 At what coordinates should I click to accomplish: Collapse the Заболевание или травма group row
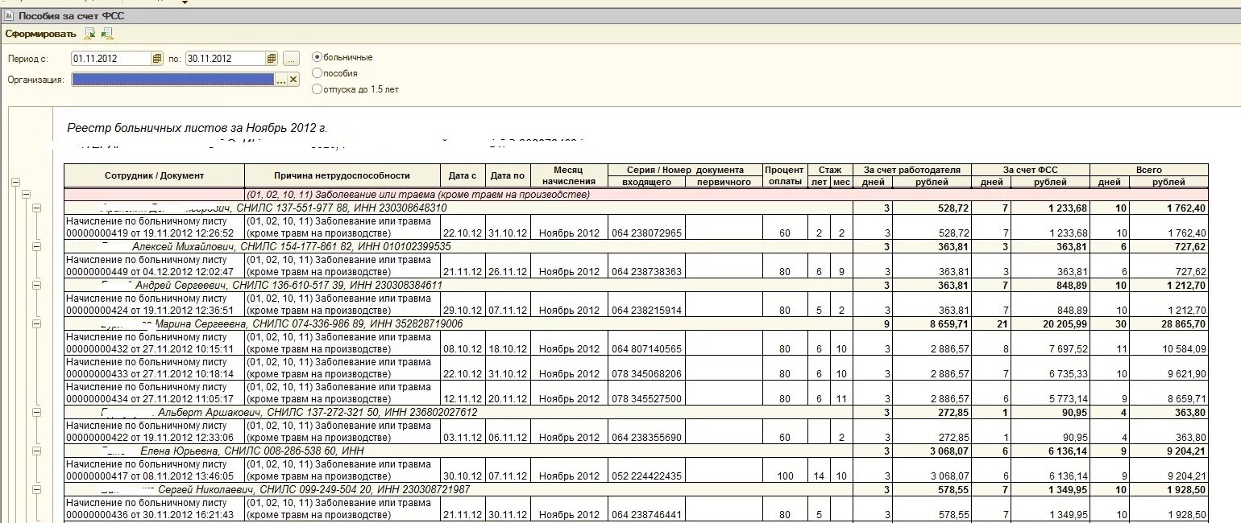(x=26, y=195)
